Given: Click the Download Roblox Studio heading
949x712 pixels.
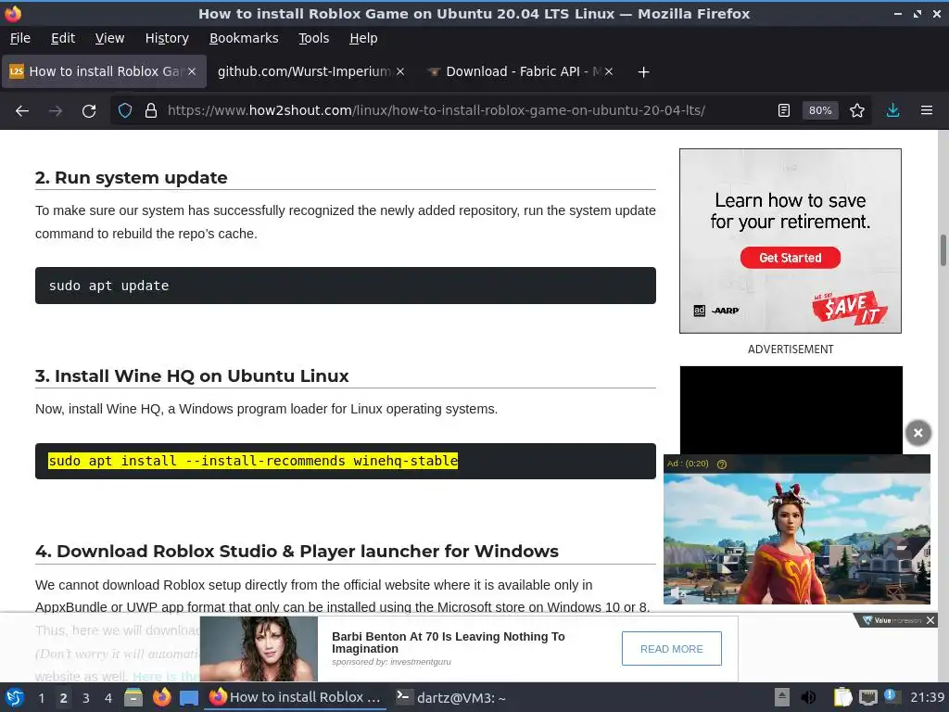Looking at the screenshot, I should click(297, 552).
